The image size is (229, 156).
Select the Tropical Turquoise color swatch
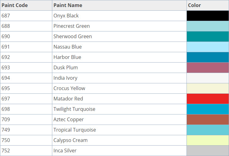pyautogui.click(x=208, y=130)
